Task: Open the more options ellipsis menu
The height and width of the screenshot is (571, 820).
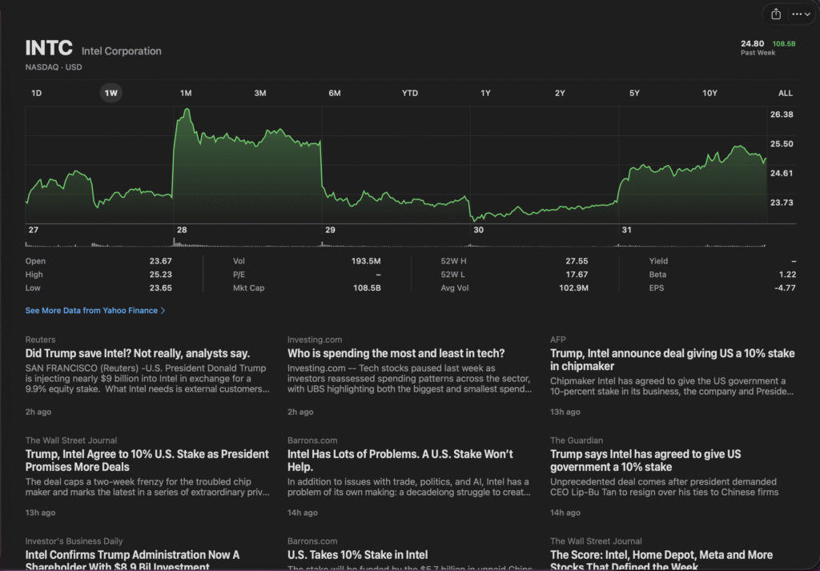Action: (801, 14)
